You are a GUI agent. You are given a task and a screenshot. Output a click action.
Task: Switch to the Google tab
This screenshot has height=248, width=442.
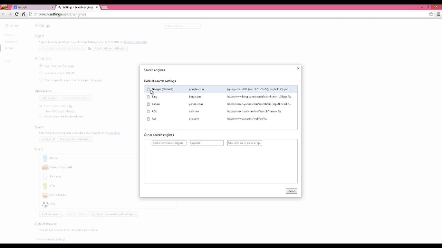tap(33, 7)
